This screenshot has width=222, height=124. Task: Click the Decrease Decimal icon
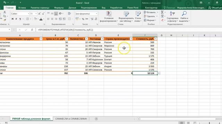tap(96, 19)
